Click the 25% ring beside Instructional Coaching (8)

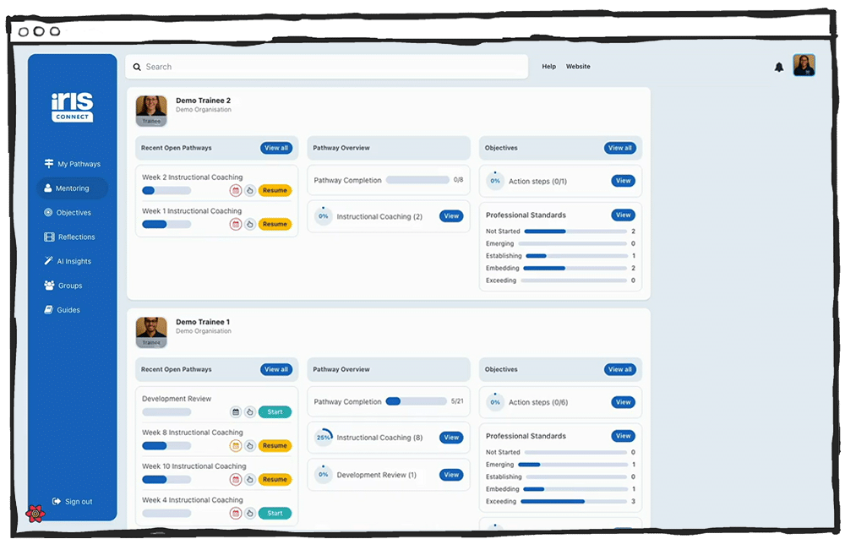(324, 438)
